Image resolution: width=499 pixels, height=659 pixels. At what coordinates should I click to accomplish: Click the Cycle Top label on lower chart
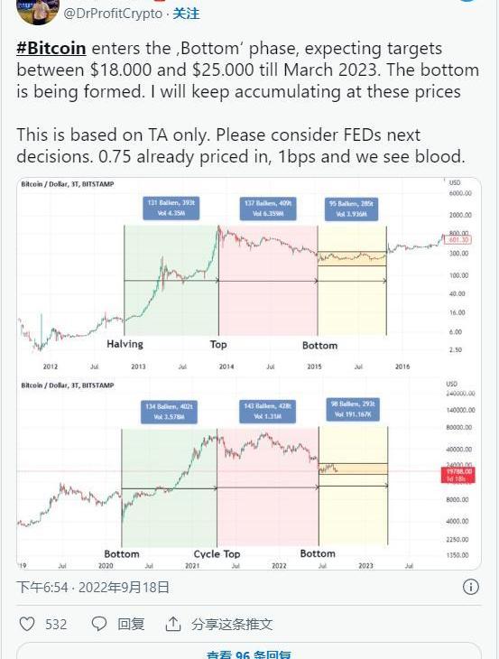click(x=217, y=554)
